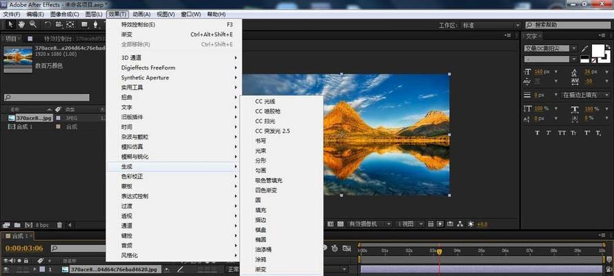Swap fill and stroke colors icon
The width and height of the screenshot is (614, 276).
(x=608, y=47)
